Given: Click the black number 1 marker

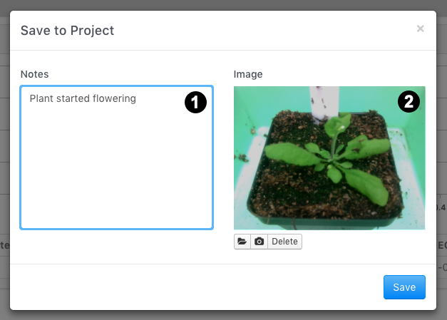Looking at the screenshot, I should [x=195, y=102].
